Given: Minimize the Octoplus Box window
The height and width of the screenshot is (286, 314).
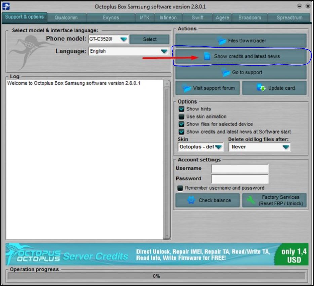Looking at the screenshot, I should [299, 6].
